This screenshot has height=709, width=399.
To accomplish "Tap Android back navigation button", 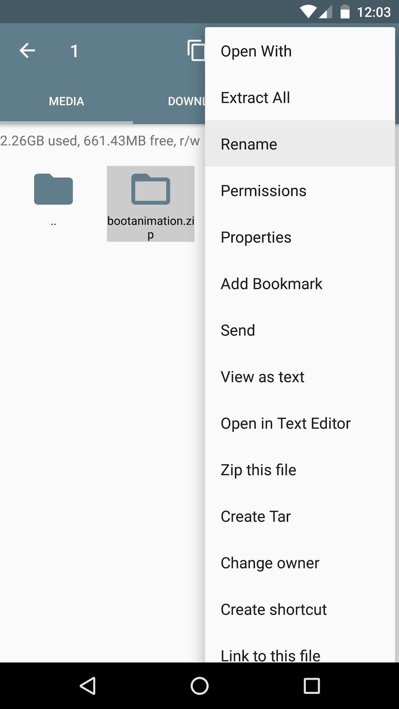I will click(x=88, y=686).
